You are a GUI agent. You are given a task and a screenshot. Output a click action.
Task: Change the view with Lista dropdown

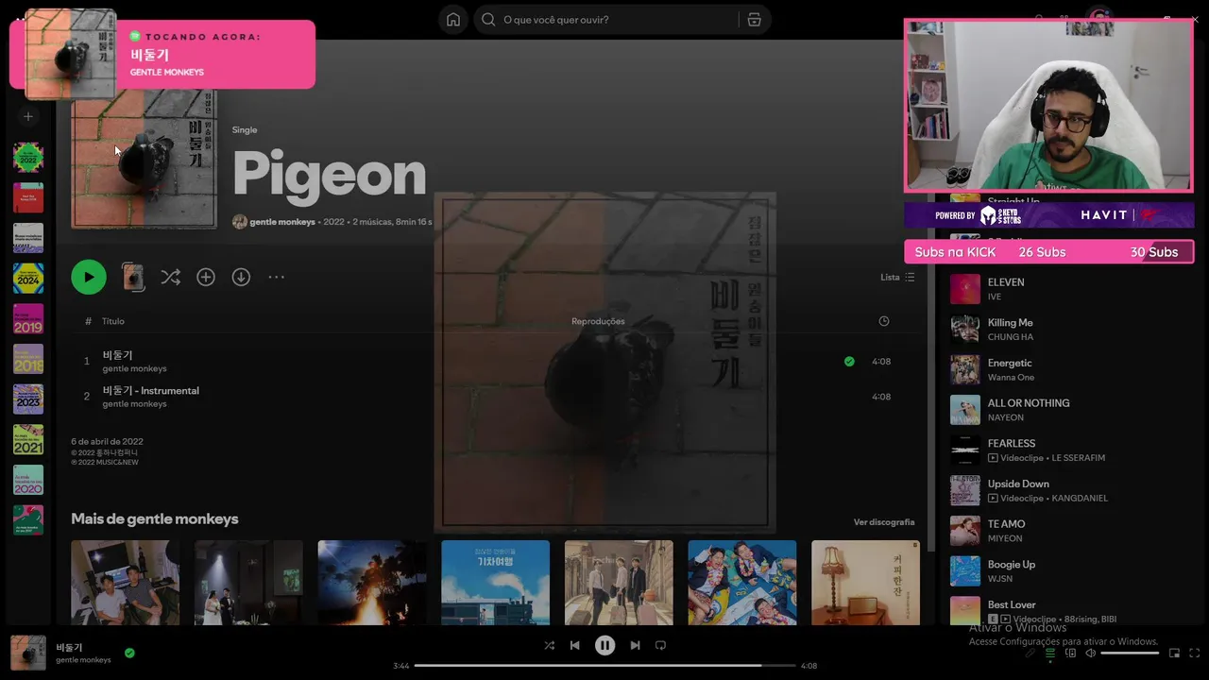(x=897, y=277)
